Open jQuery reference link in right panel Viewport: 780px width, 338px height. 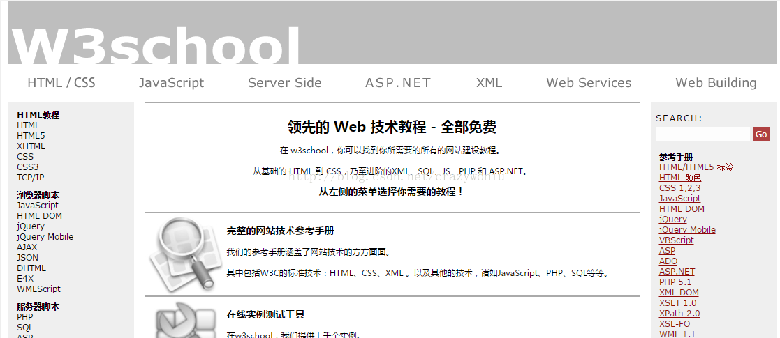673,220
